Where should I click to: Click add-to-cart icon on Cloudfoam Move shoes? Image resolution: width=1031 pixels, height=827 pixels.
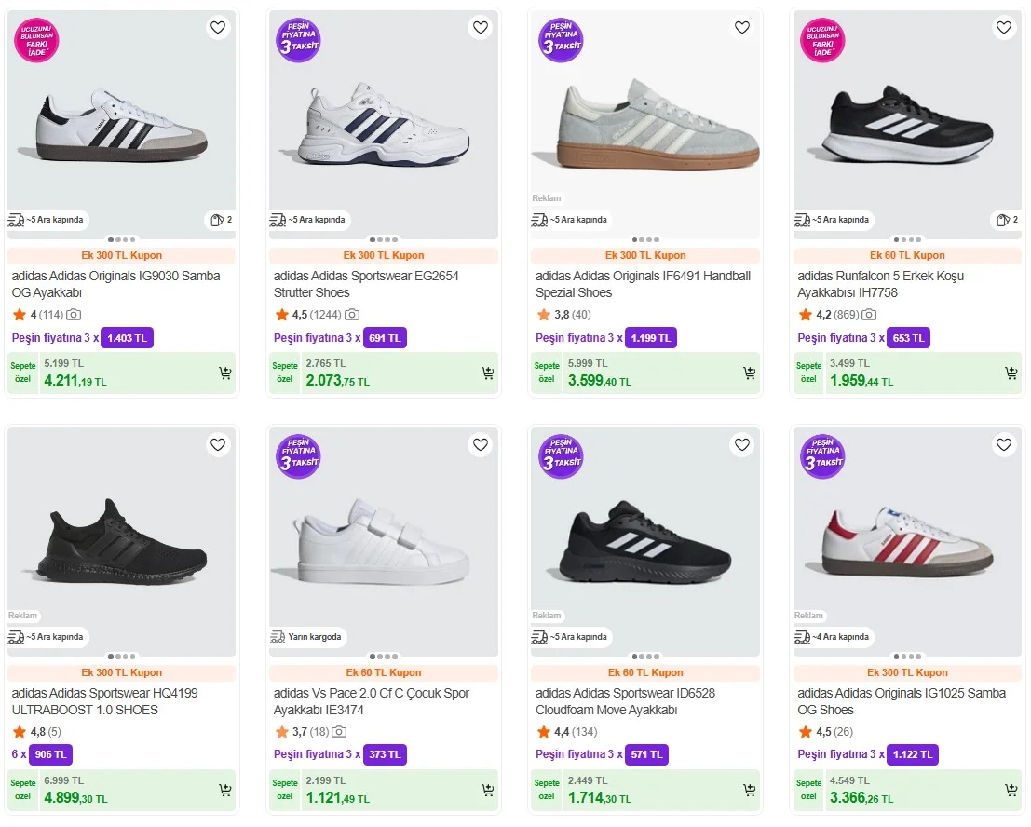tap(750, 790)
